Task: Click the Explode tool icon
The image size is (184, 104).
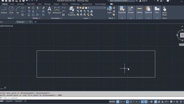Action: (x=43, y=11)
